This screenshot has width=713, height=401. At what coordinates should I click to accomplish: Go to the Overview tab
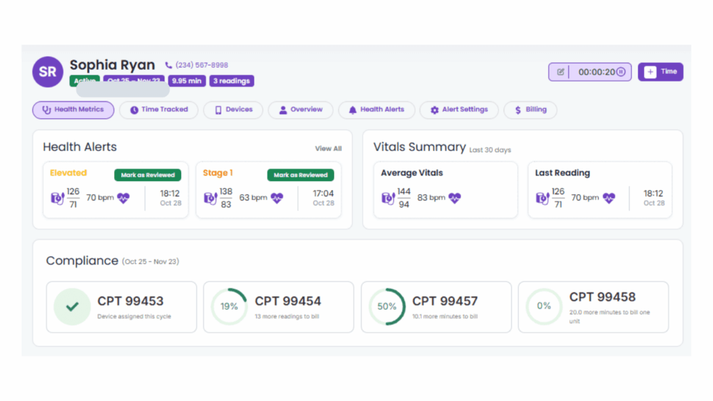[301, 110]
